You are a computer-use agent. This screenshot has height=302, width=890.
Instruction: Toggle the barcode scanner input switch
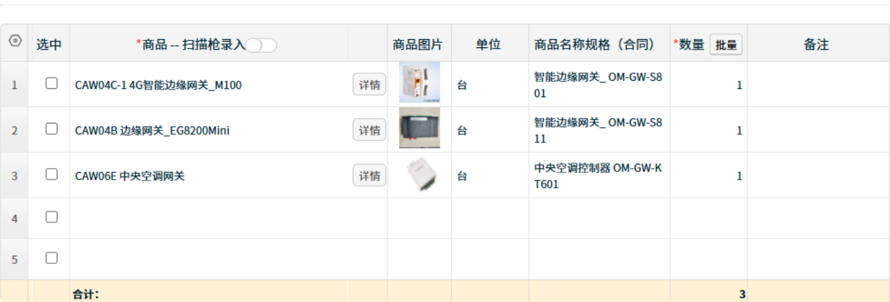261,45
